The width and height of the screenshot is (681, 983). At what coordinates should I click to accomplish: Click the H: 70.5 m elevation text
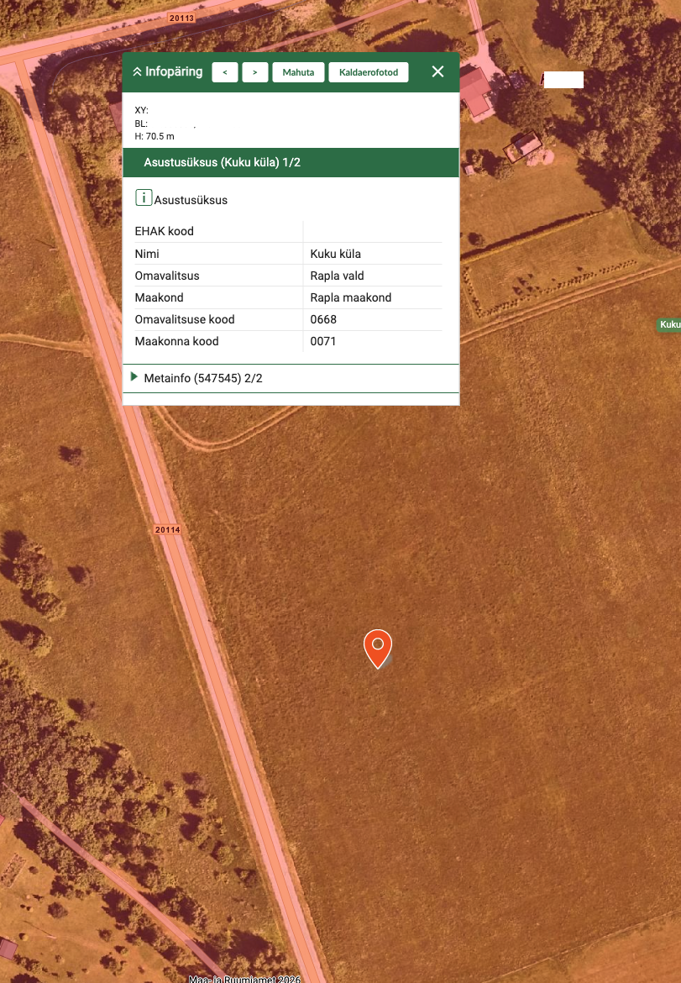[x=155, y=136]
